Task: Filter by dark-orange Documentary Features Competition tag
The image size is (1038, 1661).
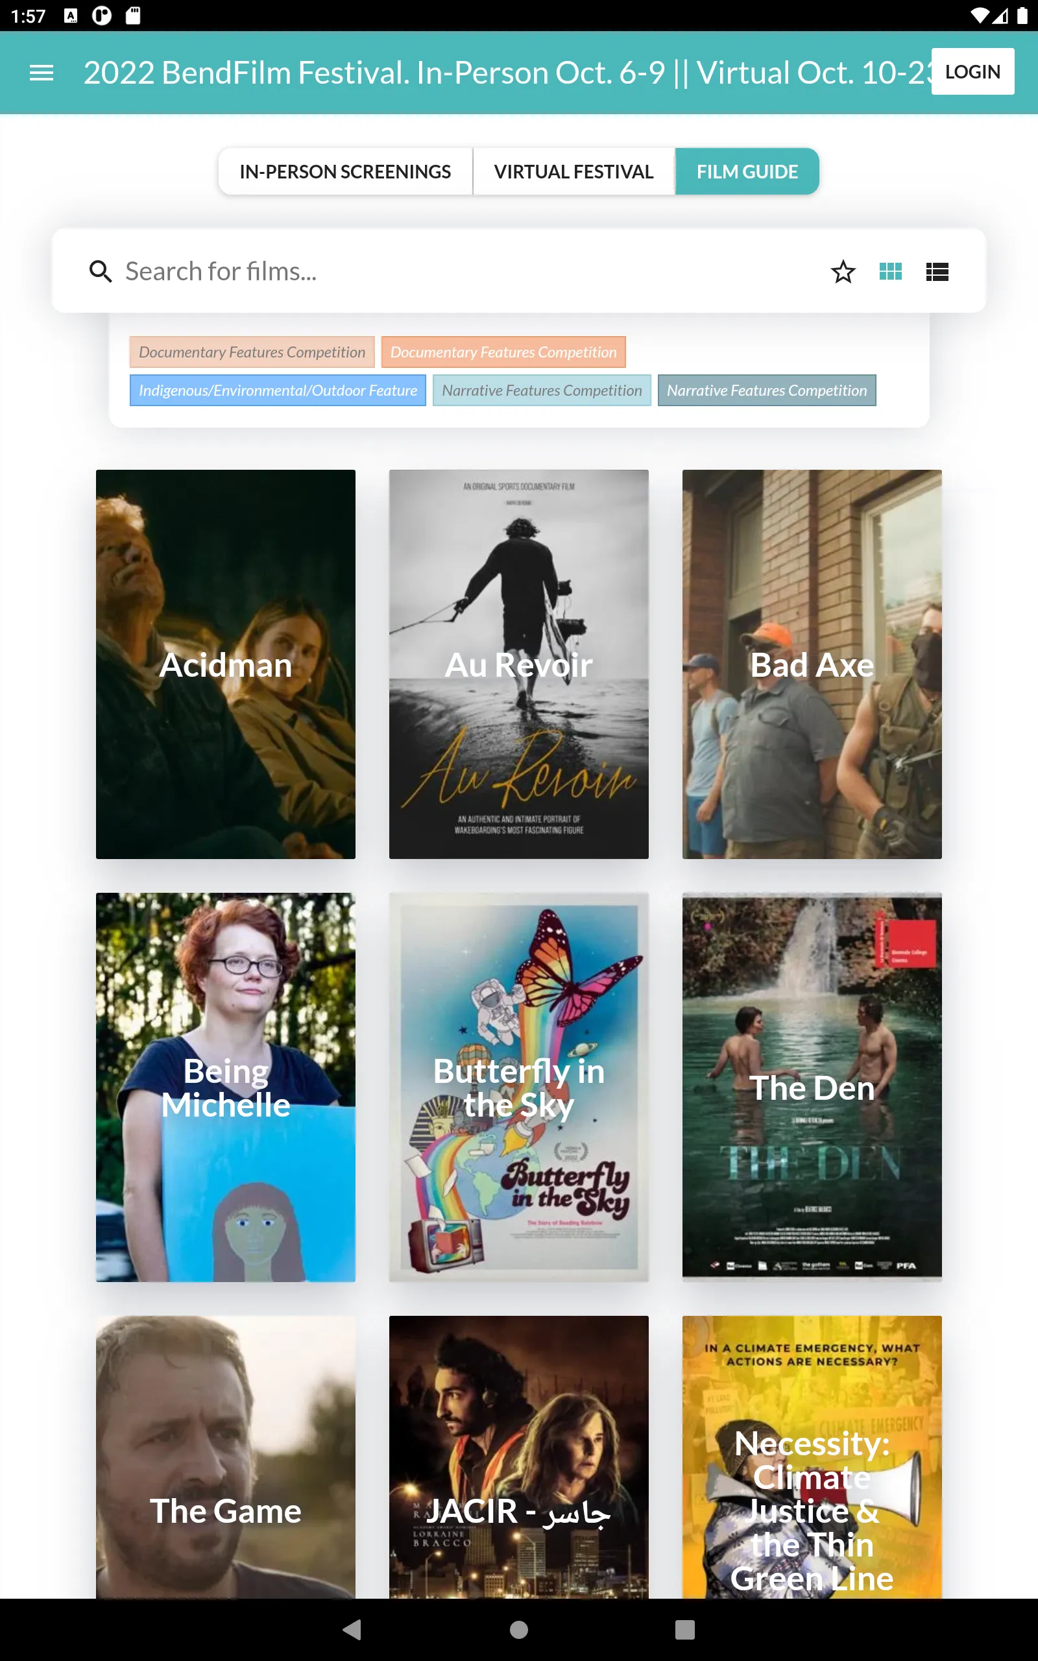Action: [503, 352]
